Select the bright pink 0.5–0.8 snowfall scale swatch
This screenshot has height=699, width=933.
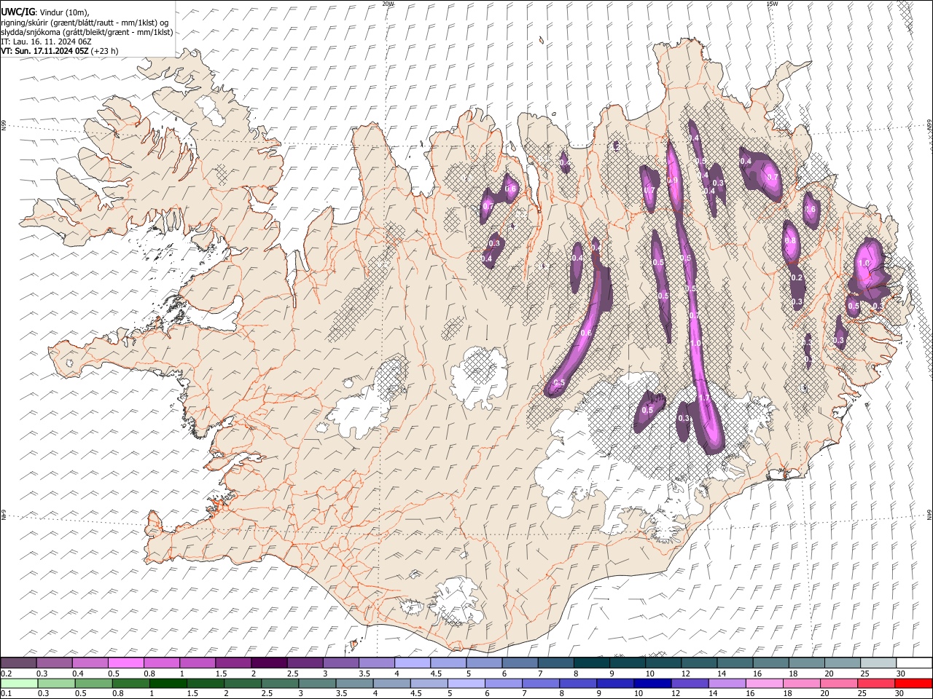tap(125, 663)
